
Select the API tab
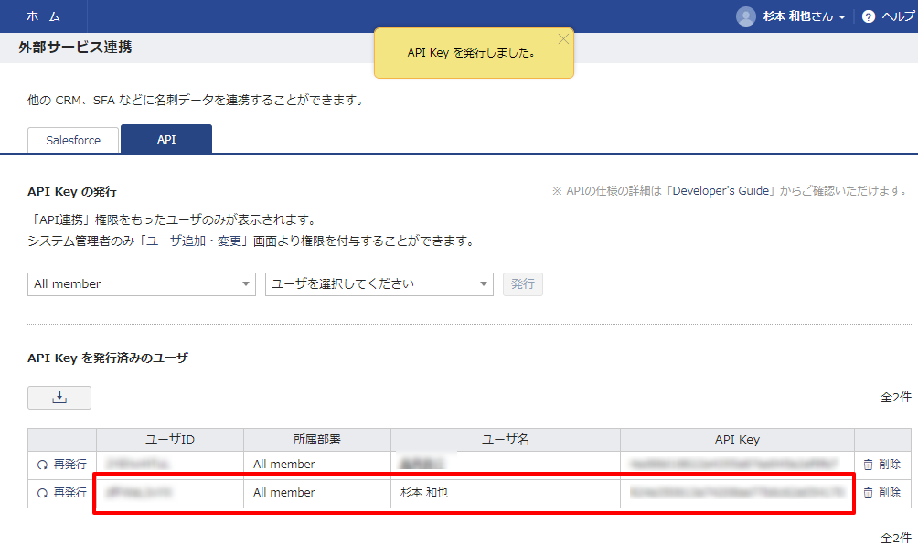165,140
